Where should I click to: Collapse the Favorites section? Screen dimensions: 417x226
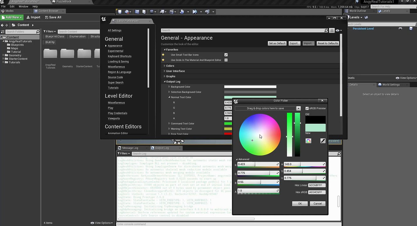coord(165,50)
